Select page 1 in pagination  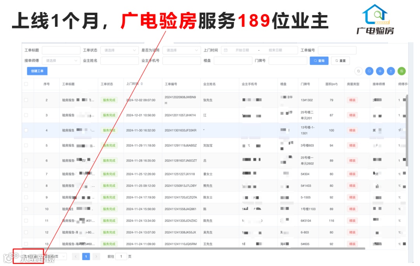(x=86, y=257)
